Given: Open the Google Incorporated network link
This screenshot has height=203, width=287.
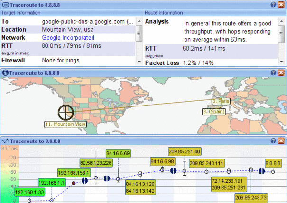Looking at the screenshot, I should (x=68, y=37).
